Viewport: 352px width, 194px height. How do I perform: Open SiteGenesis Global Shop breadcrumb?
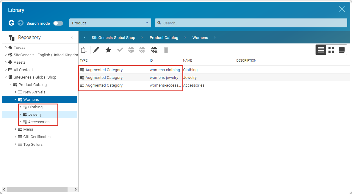point(113,37)
